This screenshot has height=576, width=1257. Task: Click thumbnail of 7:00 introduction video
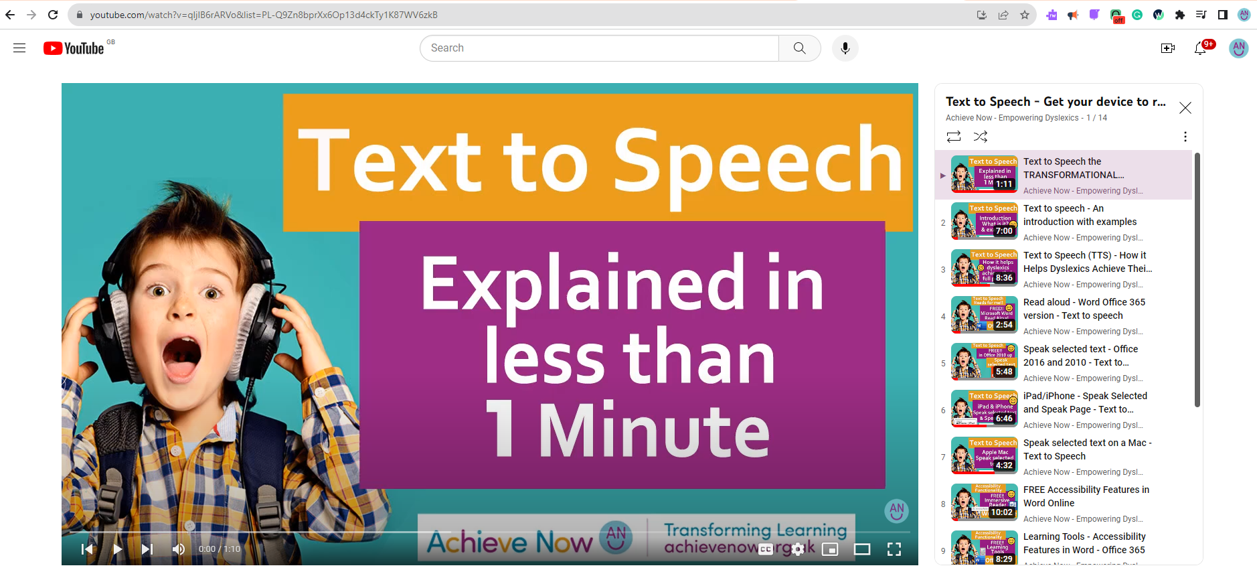[x=984, y=221]
